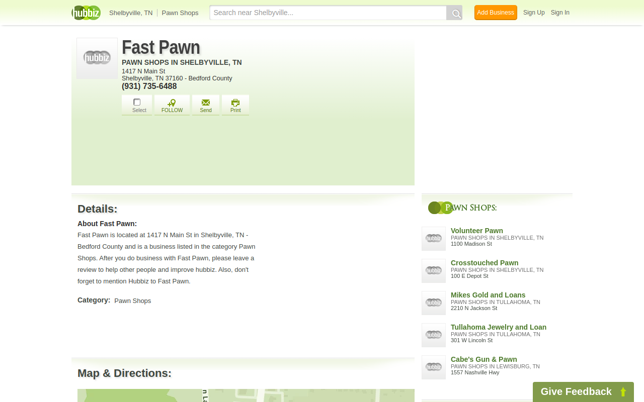Click the hubbiz logo in header
Viewport: 644px width, 402px height.
click(86, 13)
